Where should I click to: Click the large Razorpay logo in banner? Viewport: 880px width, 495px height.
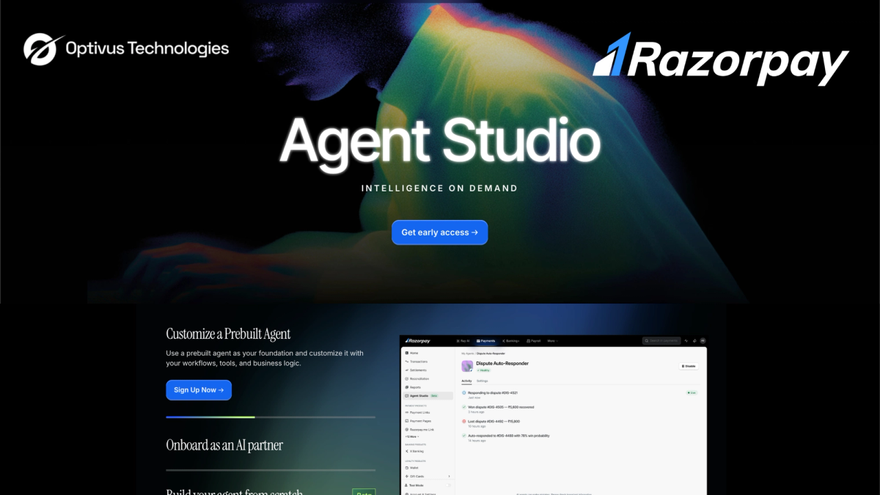tap(720, 59)
